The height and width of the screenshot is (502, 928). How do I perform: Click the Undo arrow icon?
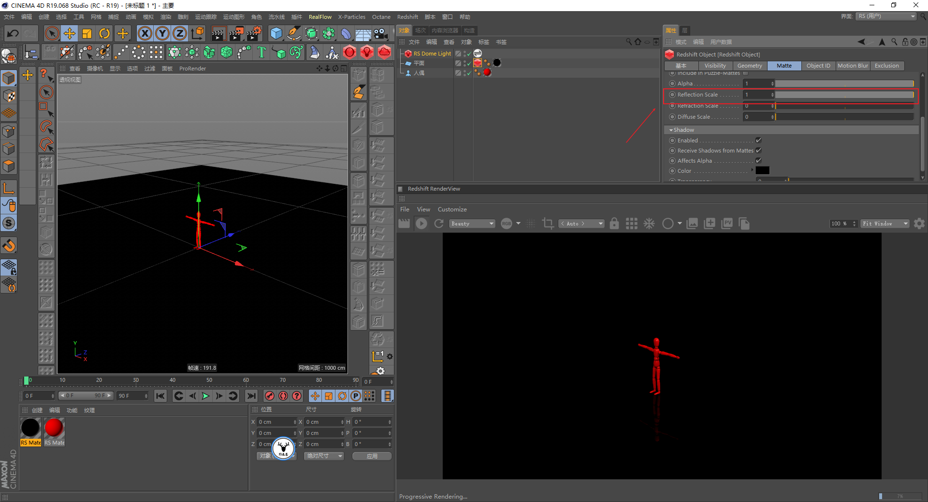(x=13, y=33)
